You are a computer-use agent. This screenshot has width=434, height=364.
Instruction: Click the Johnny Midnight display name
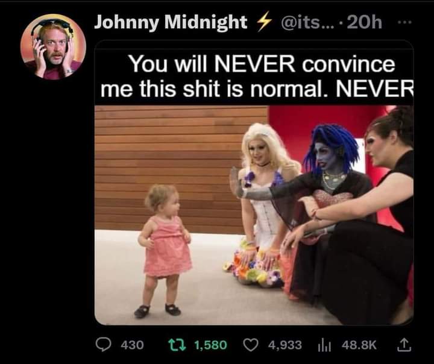coord(171,22)
